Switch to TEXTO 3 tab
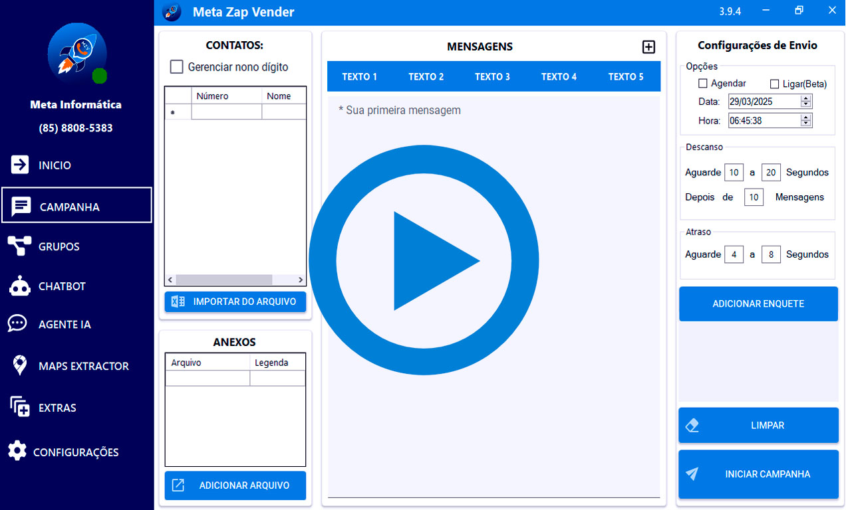The image size is (846, 510). [493, 76]
